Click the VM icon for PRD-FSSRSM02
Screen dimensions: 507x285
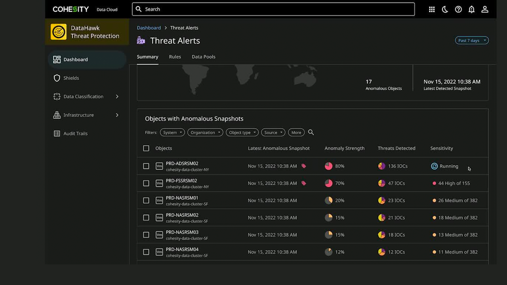pyautogui.click(x=159, y=183)
